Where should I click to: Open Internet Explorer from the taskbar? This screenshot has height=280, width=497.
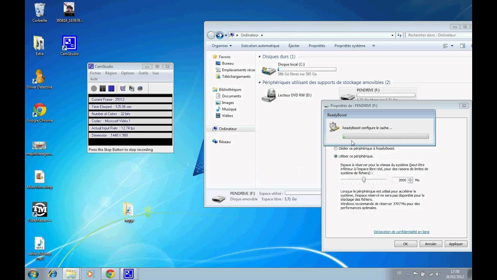pyautogui.click(x=52, y=274)
